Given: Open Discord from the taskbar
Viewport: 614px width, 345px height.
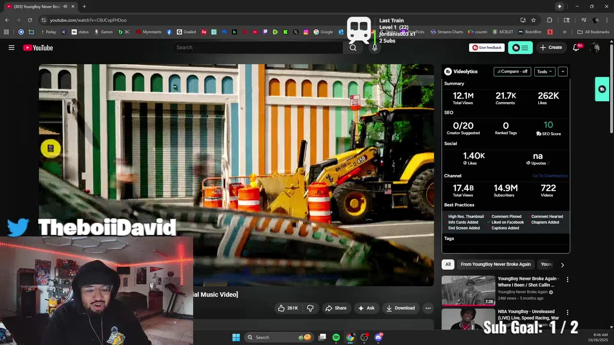Looking at the screenshot, I should 378,337.
